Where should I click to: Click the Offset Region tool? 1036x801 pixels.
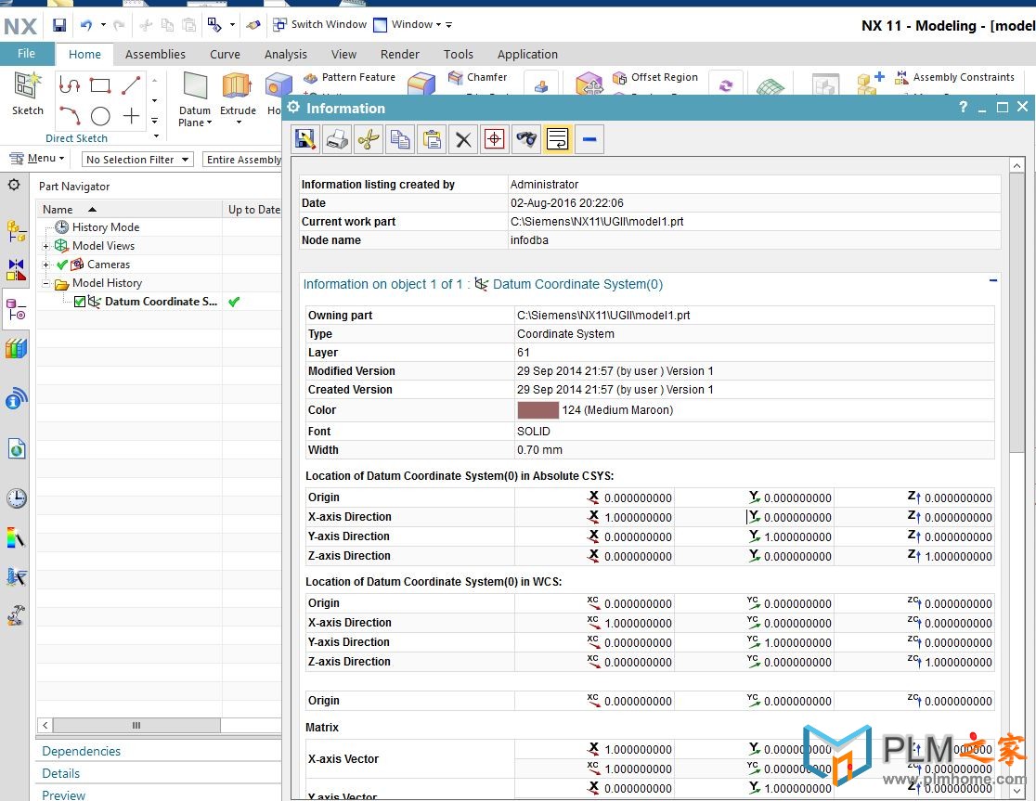point(654,77)
